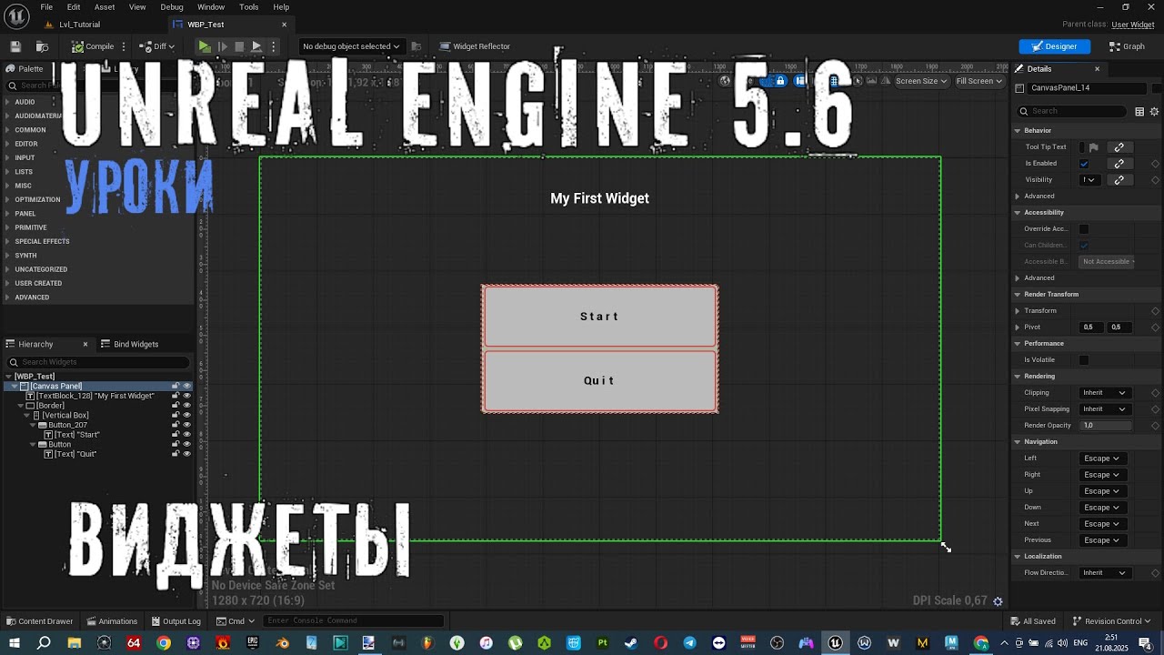Switch to Graph mode
Screen dimensions: 1164x655
click(1127, 46)
